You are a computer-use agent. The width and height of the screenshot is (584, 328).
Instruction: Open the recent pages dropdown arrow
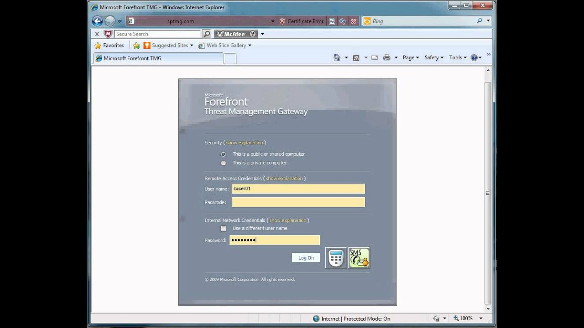click(x=120, y=21)
